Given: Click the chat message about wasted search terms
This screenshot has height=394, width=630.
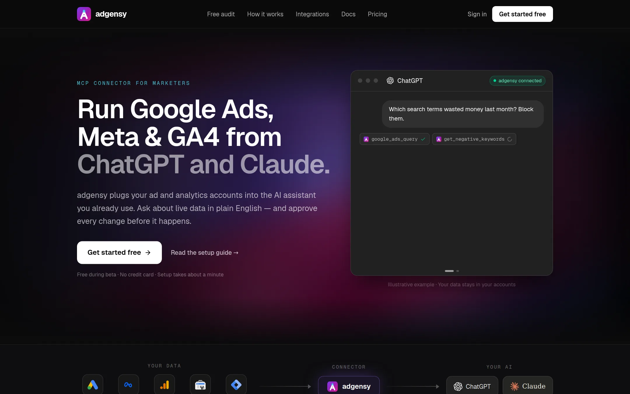Looking at the screenshot, I should pos(463,114).
